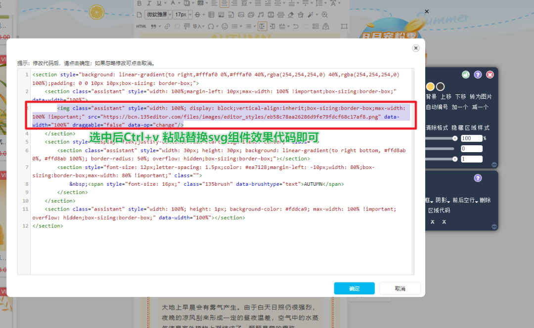Image resolution: width=534 pixels, height=328 pixels.
Task: Click the redo arrow icon
Action: click(x=306, y=26)
